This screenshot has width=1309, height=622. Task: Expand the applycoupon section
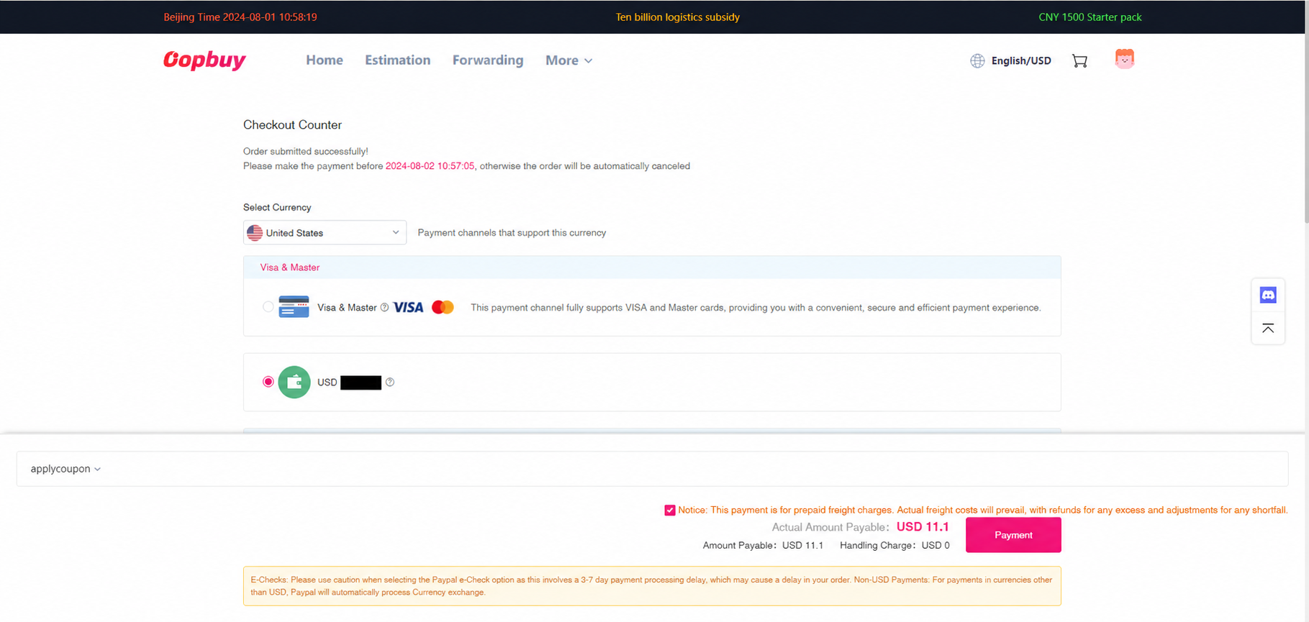pos(65,469)
